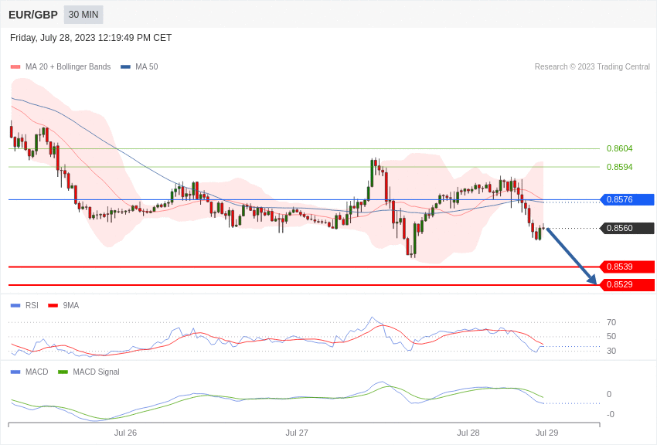
Task: Click the 30 MIN timeframe badge
Action: pos(83,15)
